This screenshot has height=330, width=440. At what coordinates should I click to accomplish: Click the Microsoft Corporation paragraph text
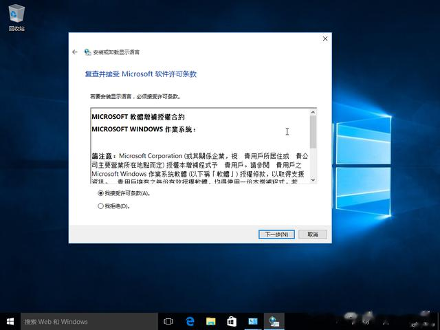[200, 168]
